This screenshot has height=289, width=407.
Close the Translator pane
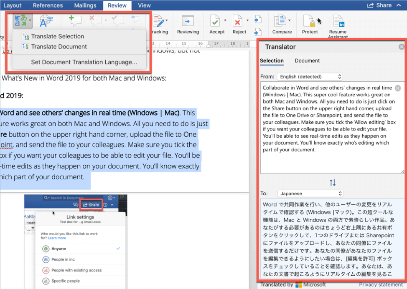click(x=401, y=47)
